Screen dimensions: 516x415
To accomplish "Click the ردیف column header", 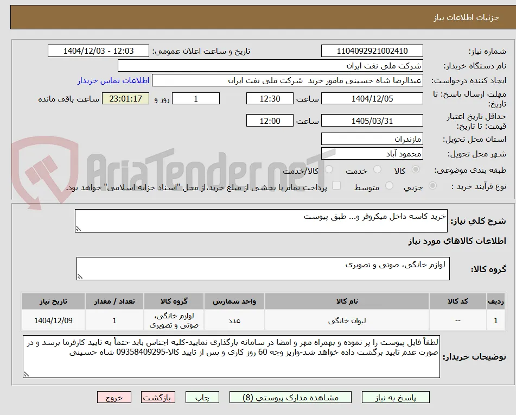I will (496, 301).
